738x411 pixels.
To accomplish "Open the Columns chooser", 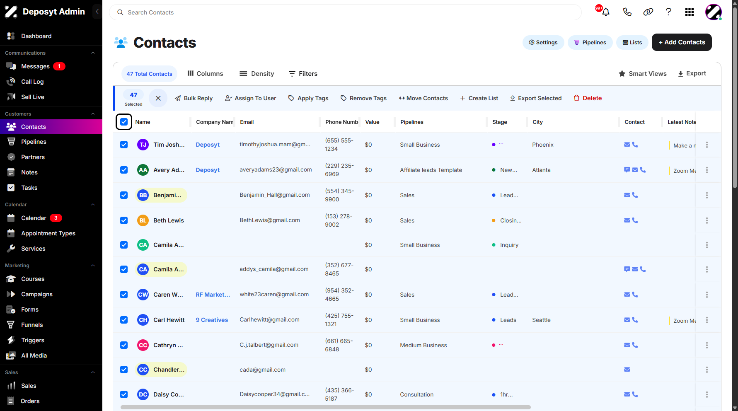I will tap(205, 74).
